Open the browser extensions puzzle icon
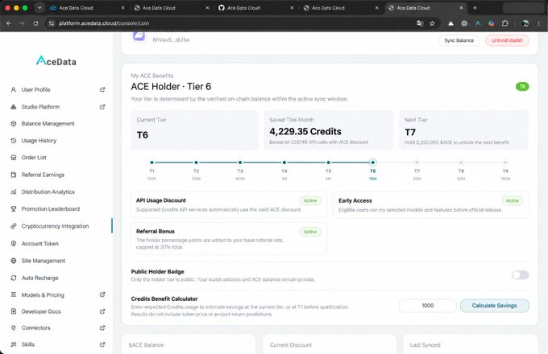548x354 pixels. pos(505,23)
